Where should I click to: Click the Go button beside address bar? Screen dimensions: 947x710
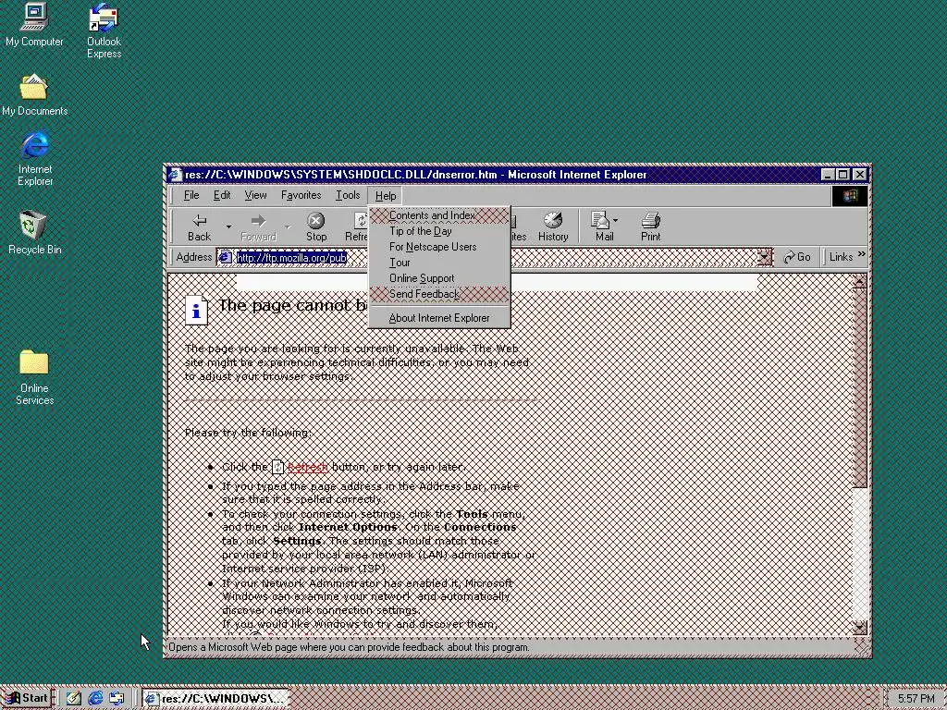[x=796, y=257]
